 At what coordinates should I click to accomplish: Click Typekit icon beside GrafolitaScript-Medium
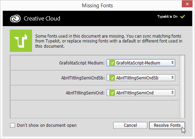112,63
